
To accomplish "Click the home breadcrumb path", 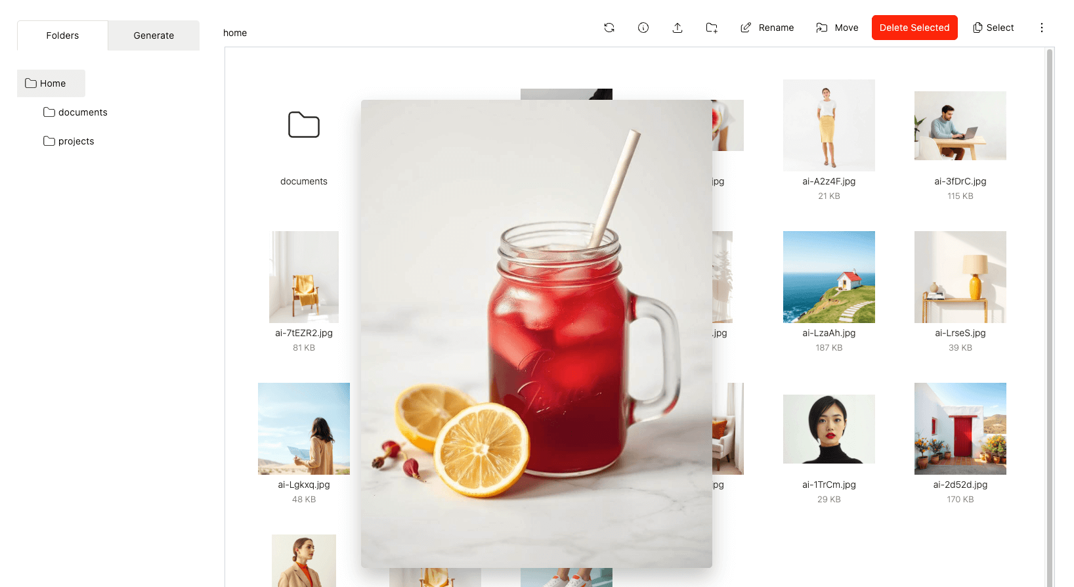I will click(235, 33).
